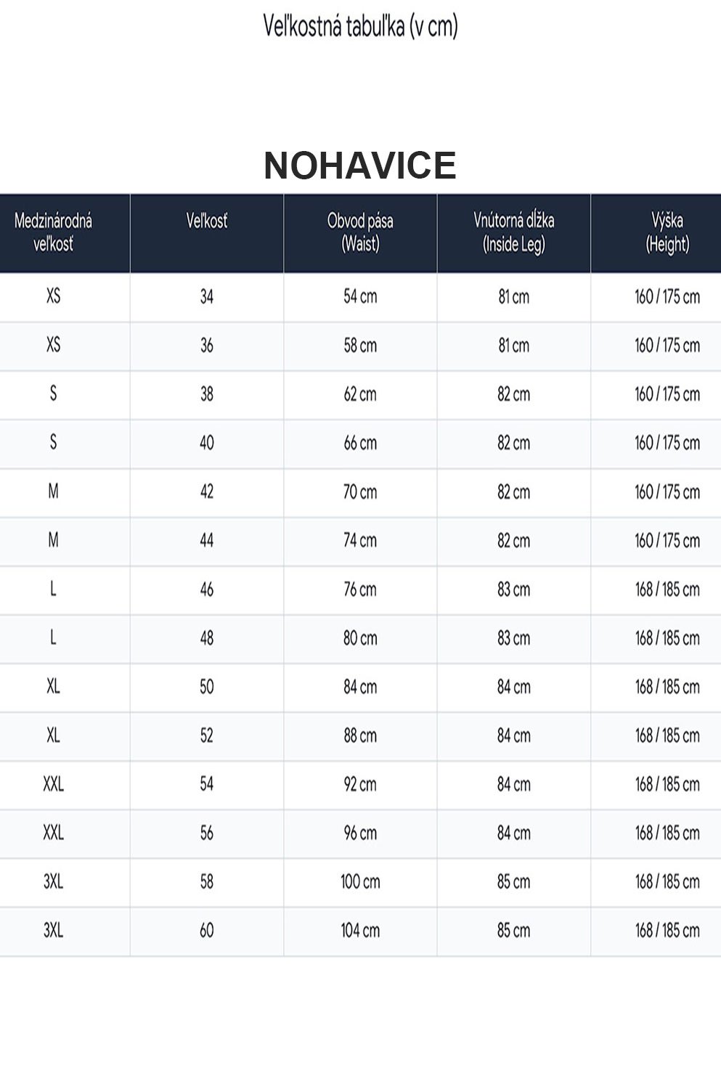
Task: Select the 66 cm waist value
Action: [360, 443]
